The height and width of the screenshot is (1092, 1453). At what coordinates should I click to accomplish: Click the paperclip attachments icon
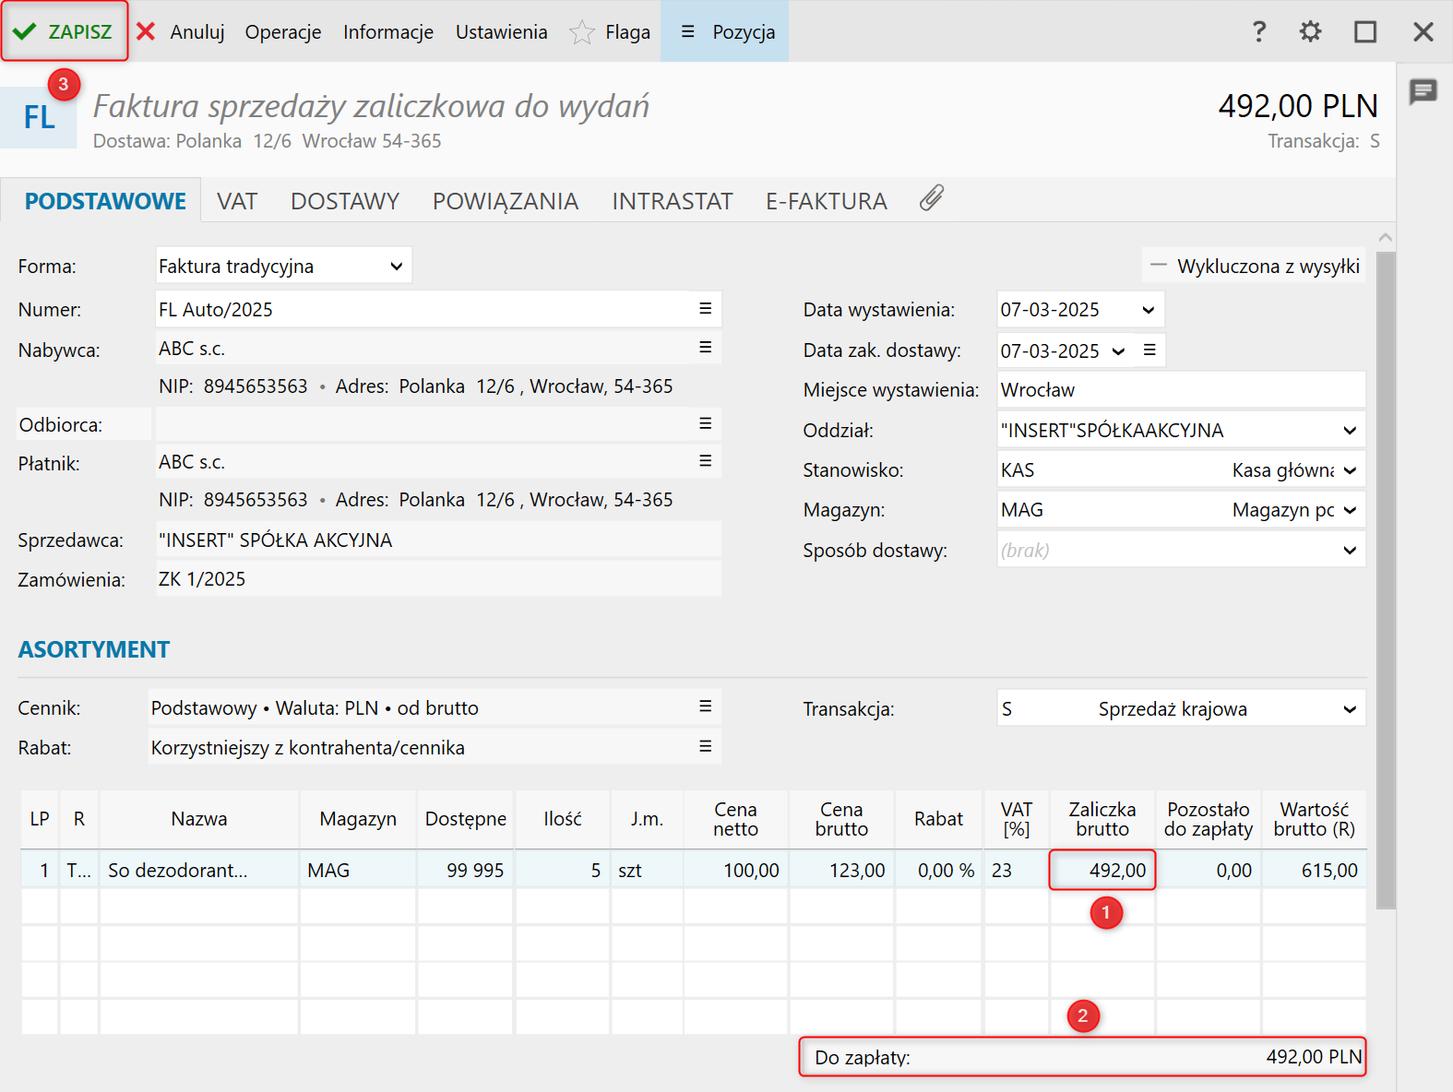[x=932, y=198]
